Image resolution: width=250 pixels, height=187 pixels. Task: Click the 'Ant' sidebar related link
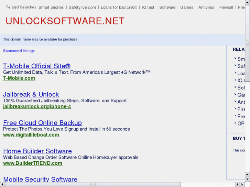[x=241, y=102]
